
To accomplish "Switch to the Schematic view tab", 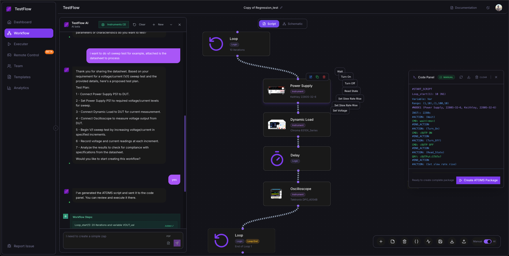I will click(x=292, y=24).
